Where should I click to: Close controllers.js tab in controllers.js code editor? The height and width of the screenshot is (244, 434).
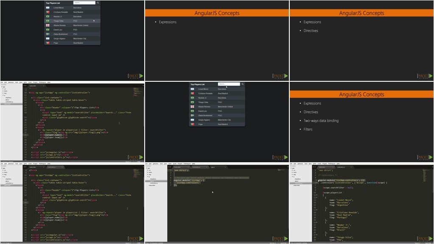click(x=351, y=167)
